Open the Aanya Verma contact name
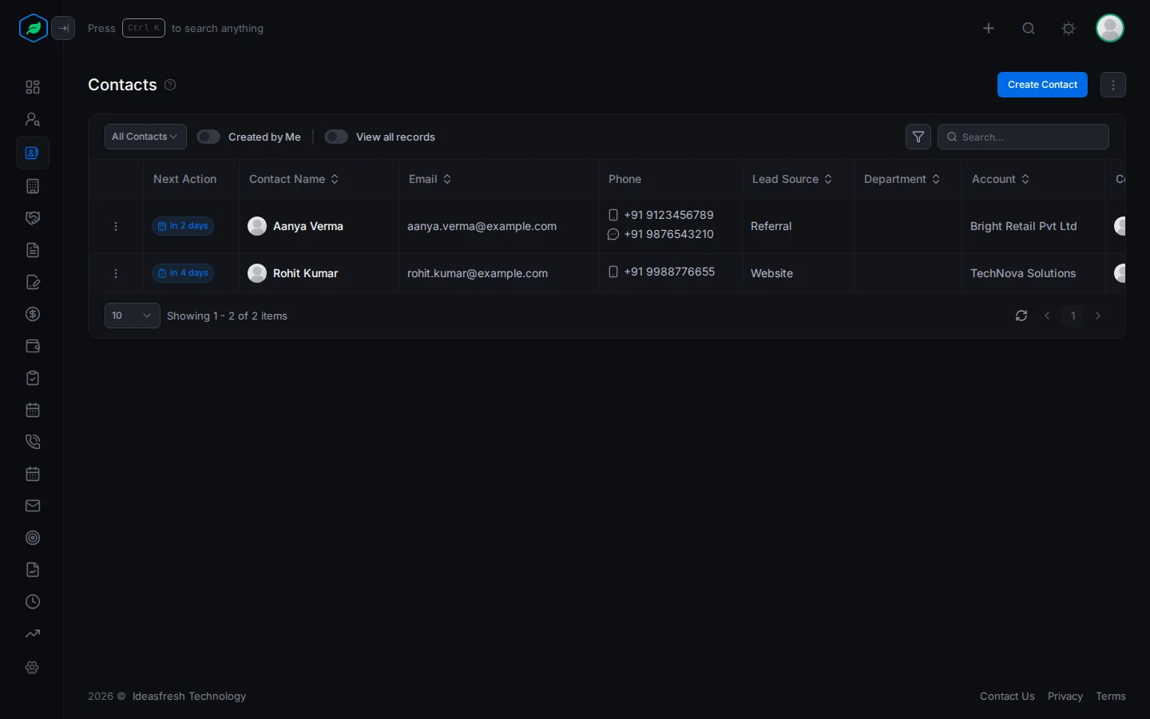Screen dimensions: 1150x719 pyautogui.click(x=308, y=226)
